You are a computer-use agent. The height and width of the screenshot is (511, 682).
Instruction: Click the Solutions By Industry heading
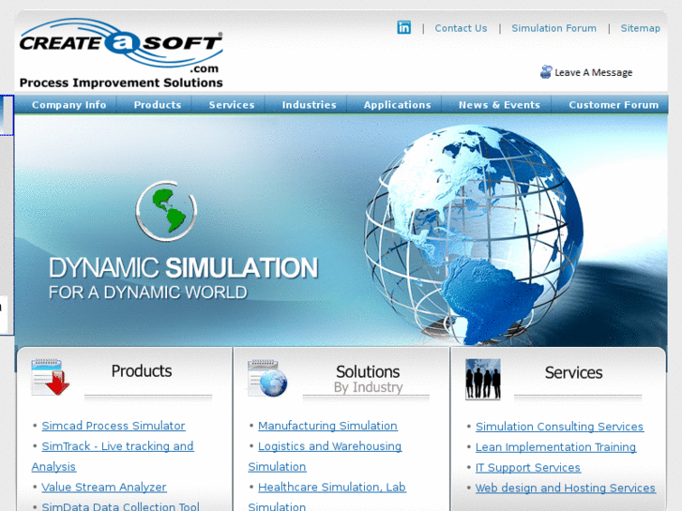pyautogui.click(x=368, y=379)
